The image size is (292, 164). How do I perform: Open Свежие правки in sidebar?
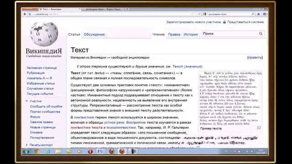42,122
